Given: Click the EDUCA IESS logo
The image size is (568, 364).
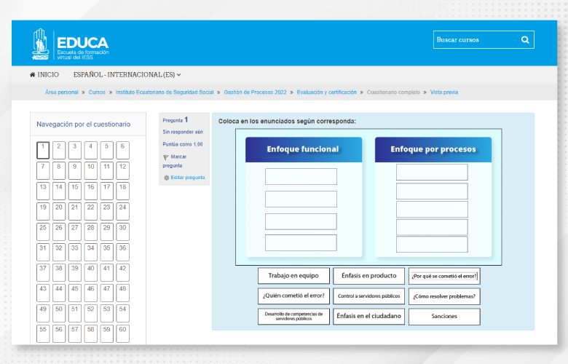Looking at the screenshot, I should pyautogui.click(x=71, y=44).
